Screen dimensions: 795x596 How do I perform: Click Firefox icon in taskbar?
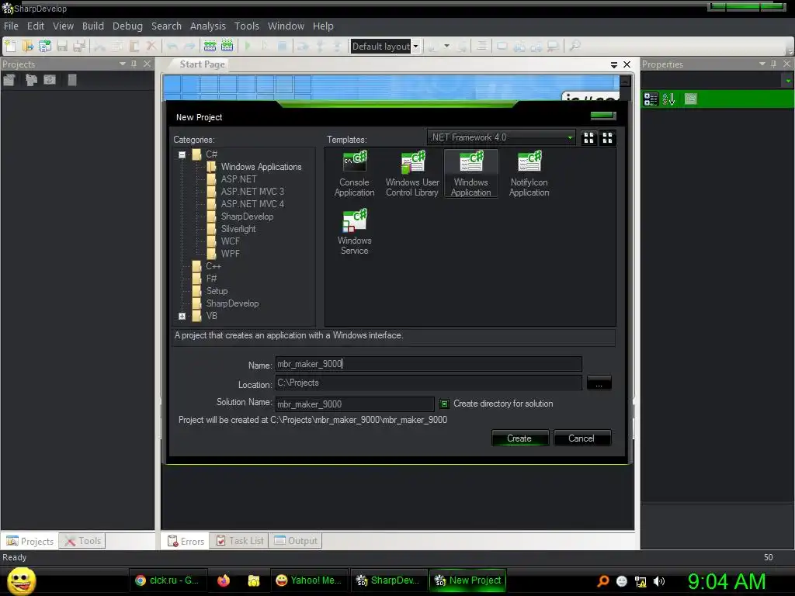click(x=223, y=580)
